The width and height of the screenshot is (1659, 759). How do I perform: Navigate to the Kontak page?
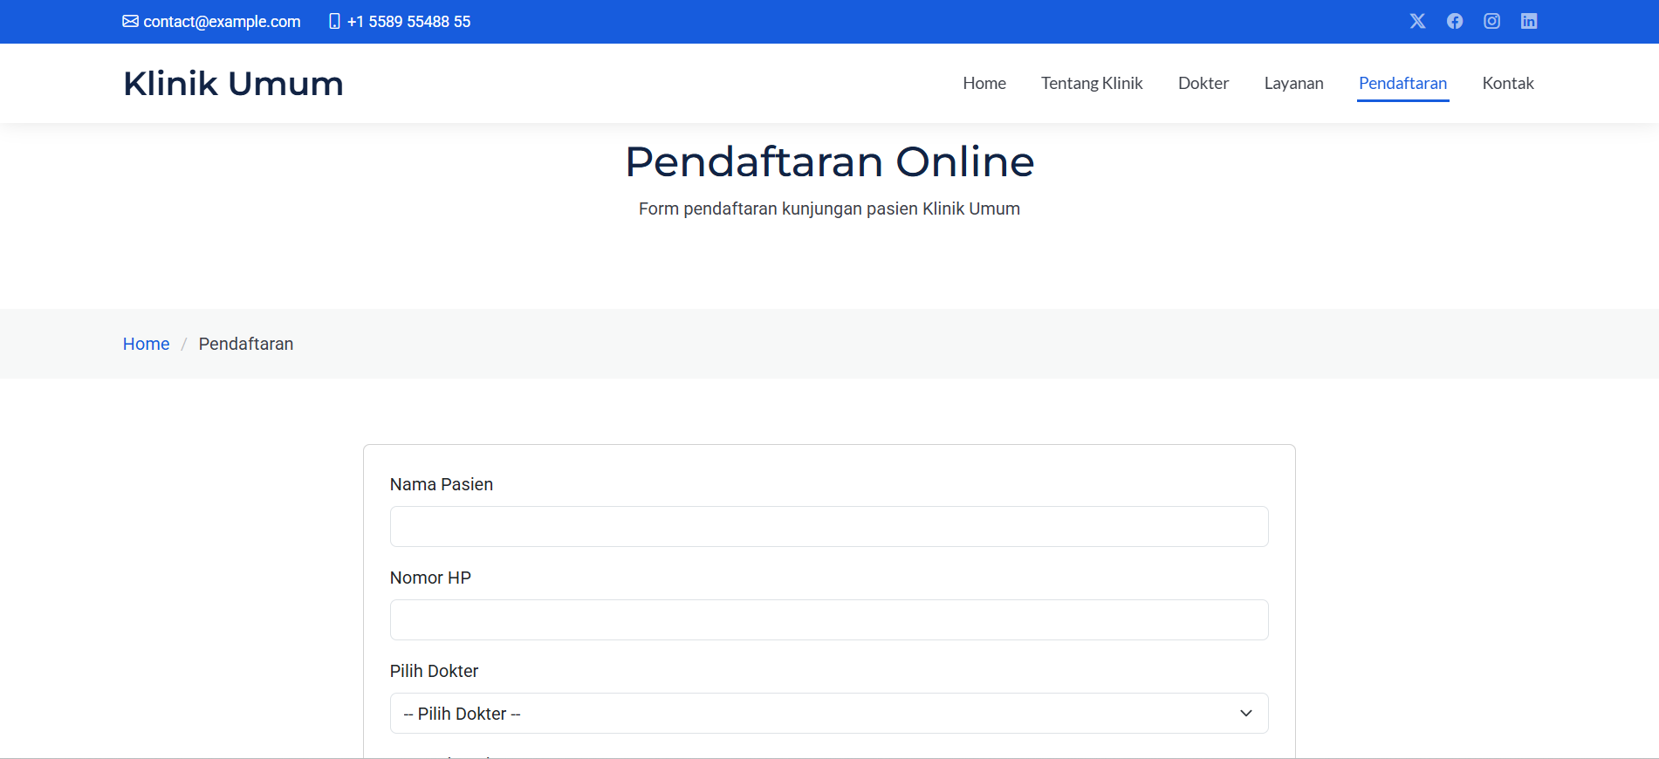coord(1507,83)
